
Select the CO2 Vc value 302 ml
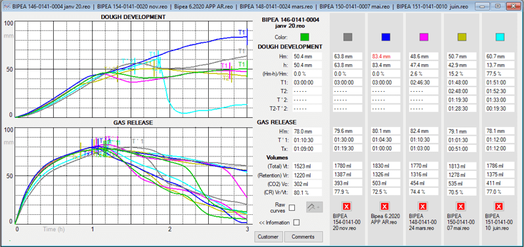(307, 183)
